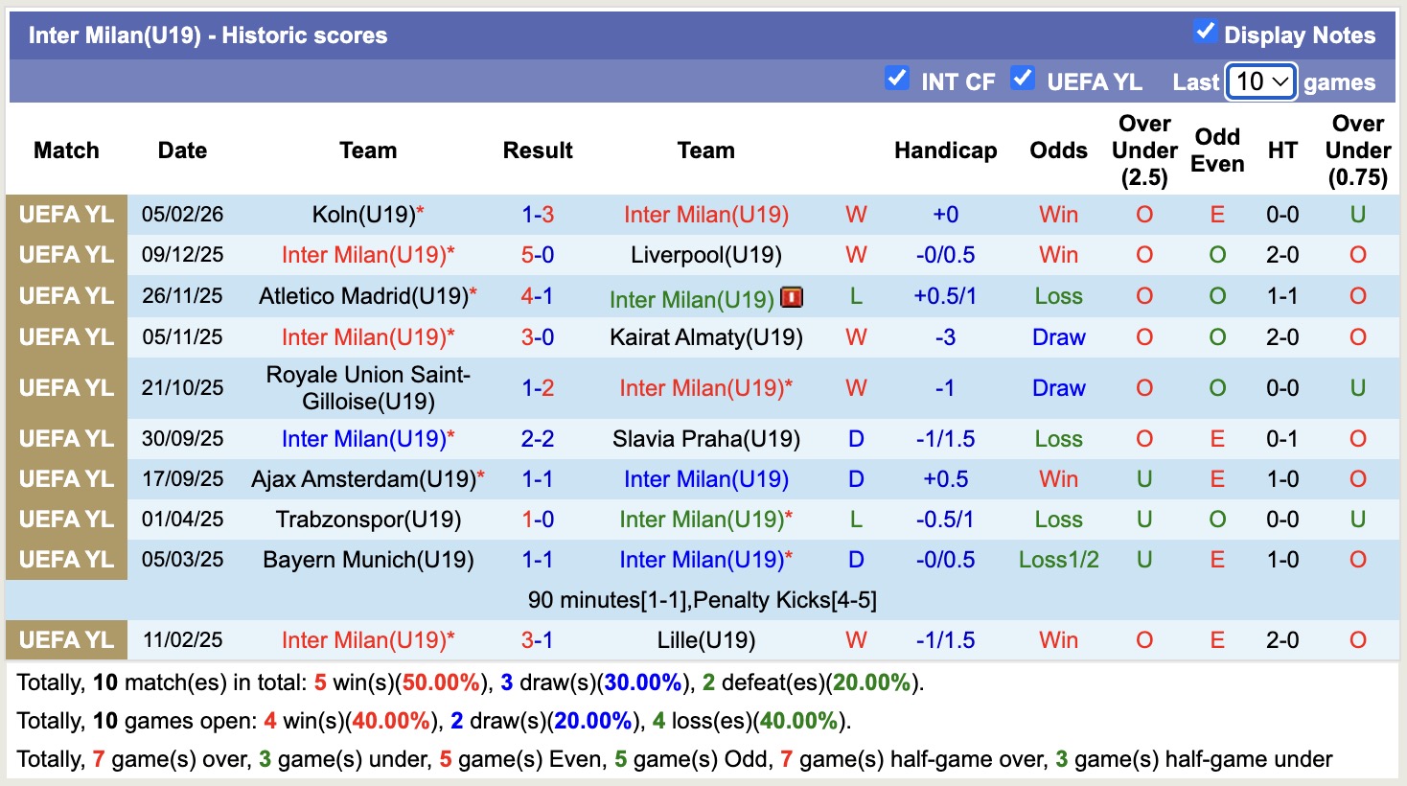
Task: Open Slavia Praha(U19) team link
Action: point(705,439)
